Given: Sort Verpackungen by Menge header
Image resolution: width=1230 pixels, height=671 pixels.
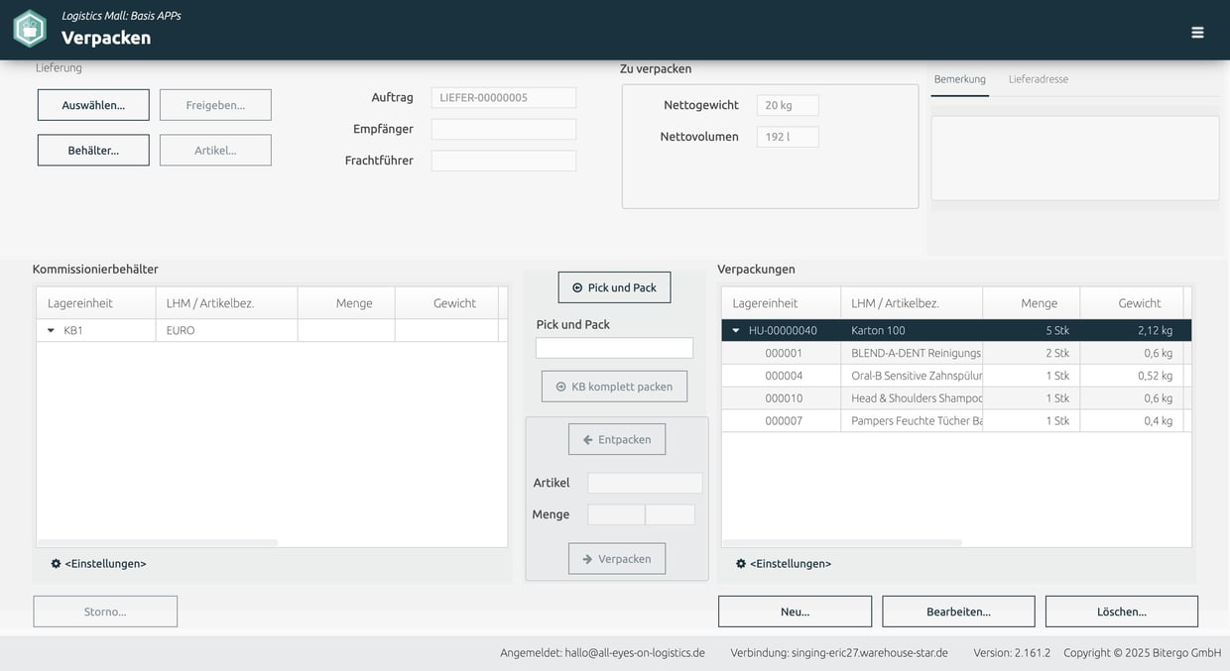Looking at the screenshot, I should pyautogui.click(x=1031, y=303).
